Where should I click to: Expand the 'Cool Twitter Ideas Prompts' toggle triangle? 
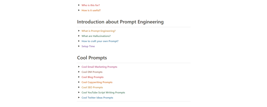(79, 97)
